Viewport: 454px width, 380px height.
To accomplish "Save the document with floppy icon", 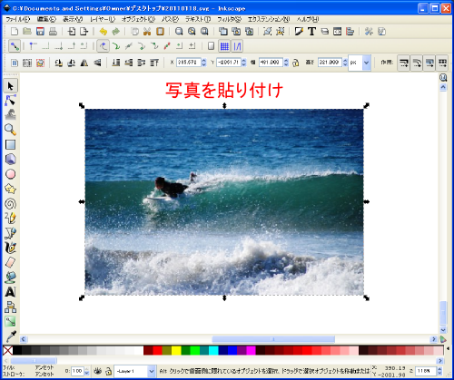I will 40,31.
